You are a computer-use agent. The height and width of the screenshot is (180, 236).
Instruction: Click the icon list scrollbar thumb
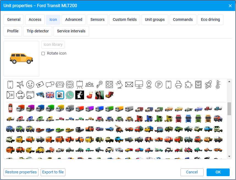pos(229,109)
